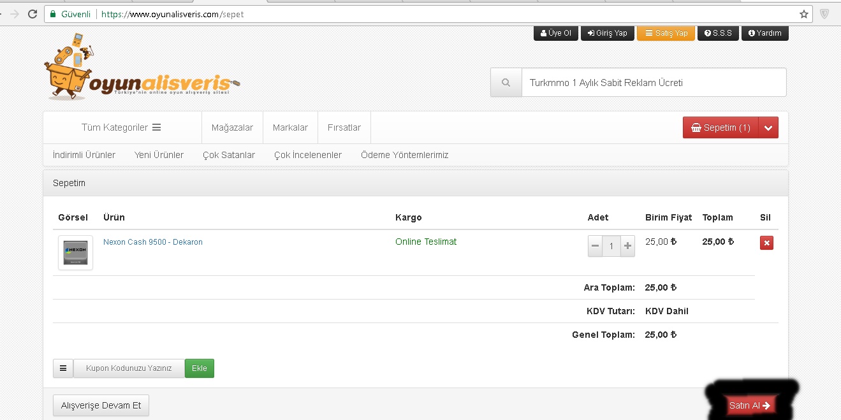
Task: Click the coupon list icon button
Action: tap(62, 368)
